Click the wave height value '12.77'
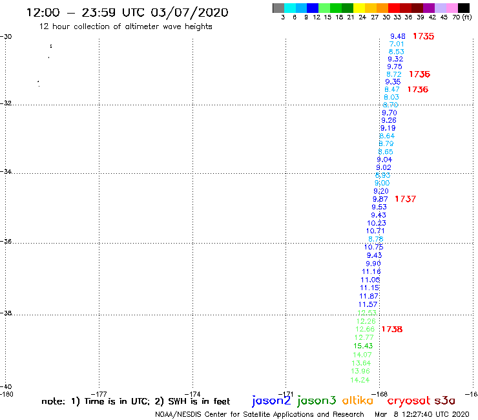The image size is (478, 420). click(x=364, y=338)
